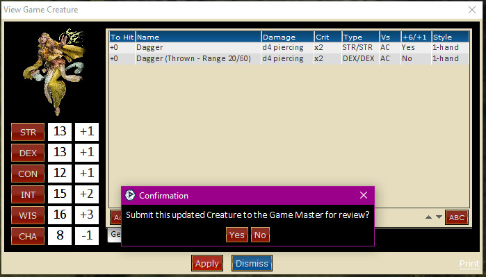
Task: Click the DEX/DEX type cell
Action: click(x=359, y=58)
